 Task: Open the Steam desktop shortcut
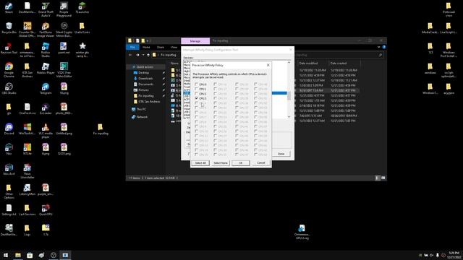(9, 8)
